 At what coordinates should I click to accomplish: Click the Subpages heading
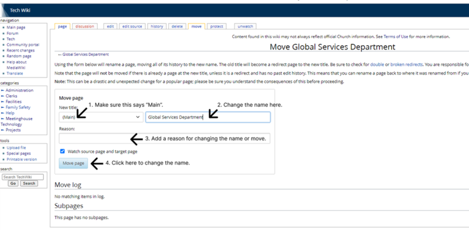click(69, 206)
